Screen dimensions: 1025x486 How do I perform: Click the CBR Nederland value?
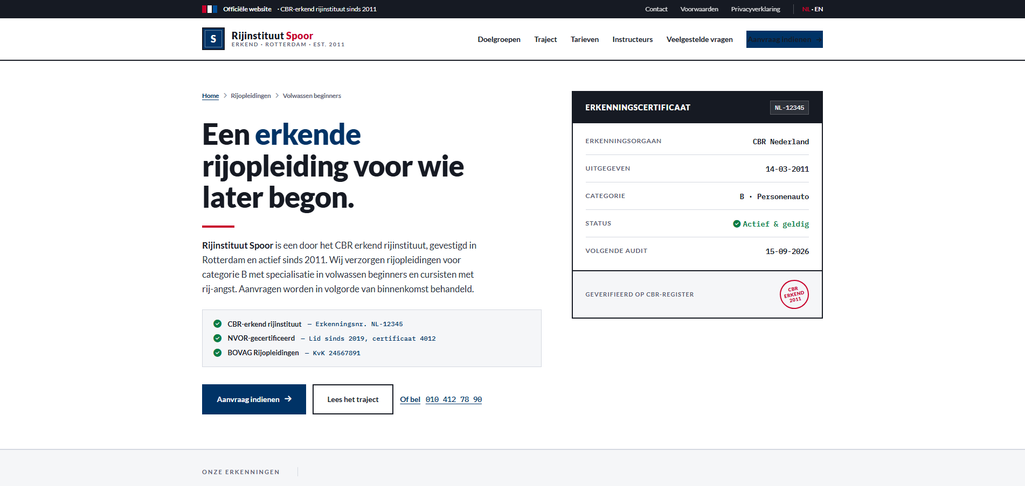[x=780, y=142]
